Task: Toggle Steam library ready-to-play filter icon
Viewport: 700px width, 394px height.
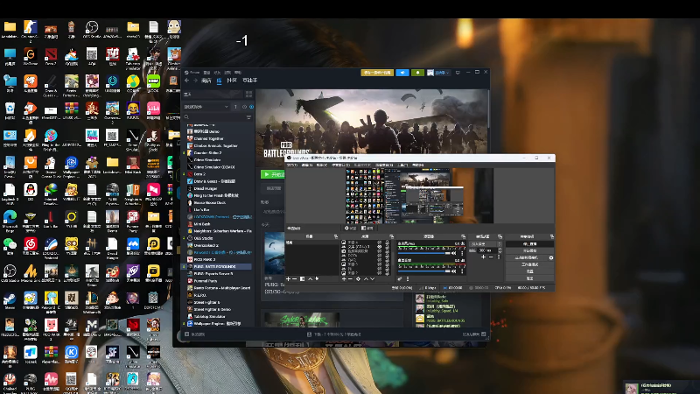Action: (x=251, y=107)
